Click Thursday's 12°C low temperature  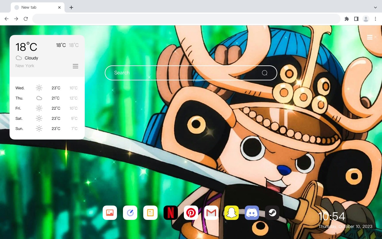point(73,98)
